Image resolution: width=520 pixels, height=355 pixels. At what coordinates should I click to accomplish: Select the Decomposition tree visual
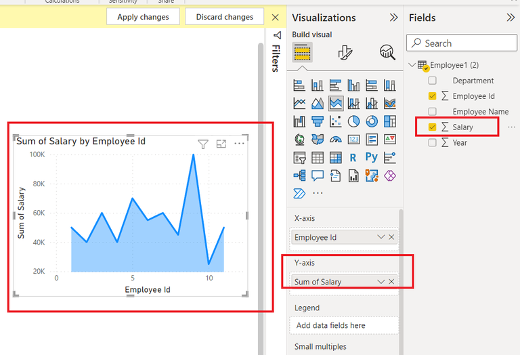point(299,175)
